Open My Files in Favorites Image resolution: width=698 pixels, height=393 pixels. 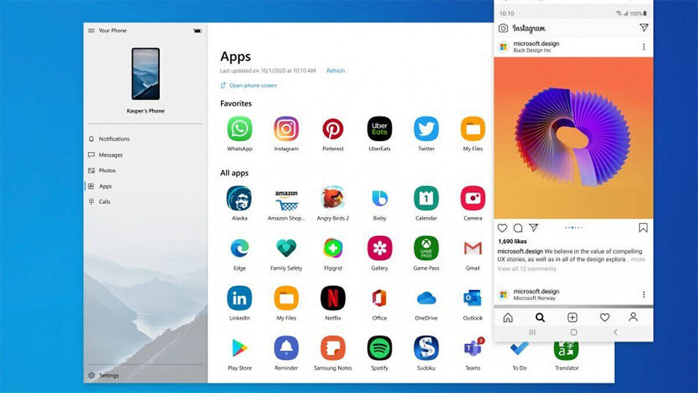pos(473,129)
